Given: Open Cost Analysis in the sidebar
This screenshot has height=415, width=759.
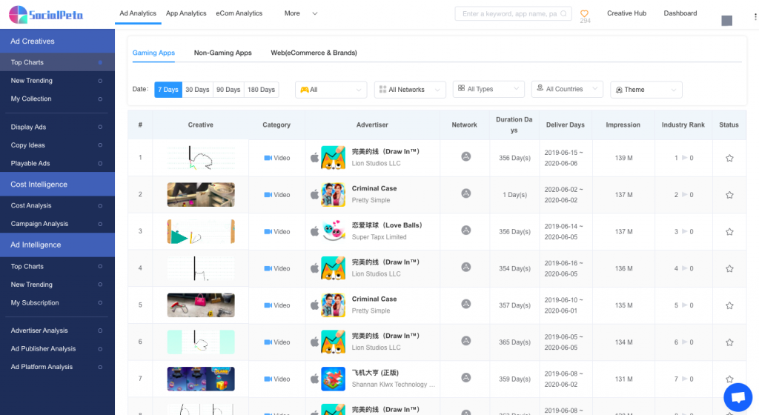Looking at the screenshot, I should pyautogui.click(x=57, y=205).
